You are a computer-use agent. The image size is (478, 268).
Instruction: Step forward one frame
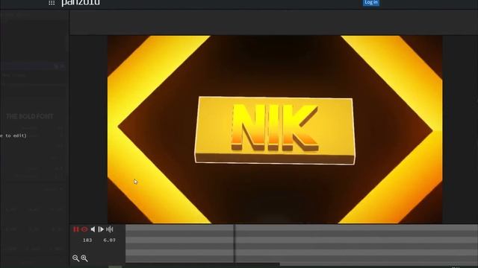tap(101, 229)
